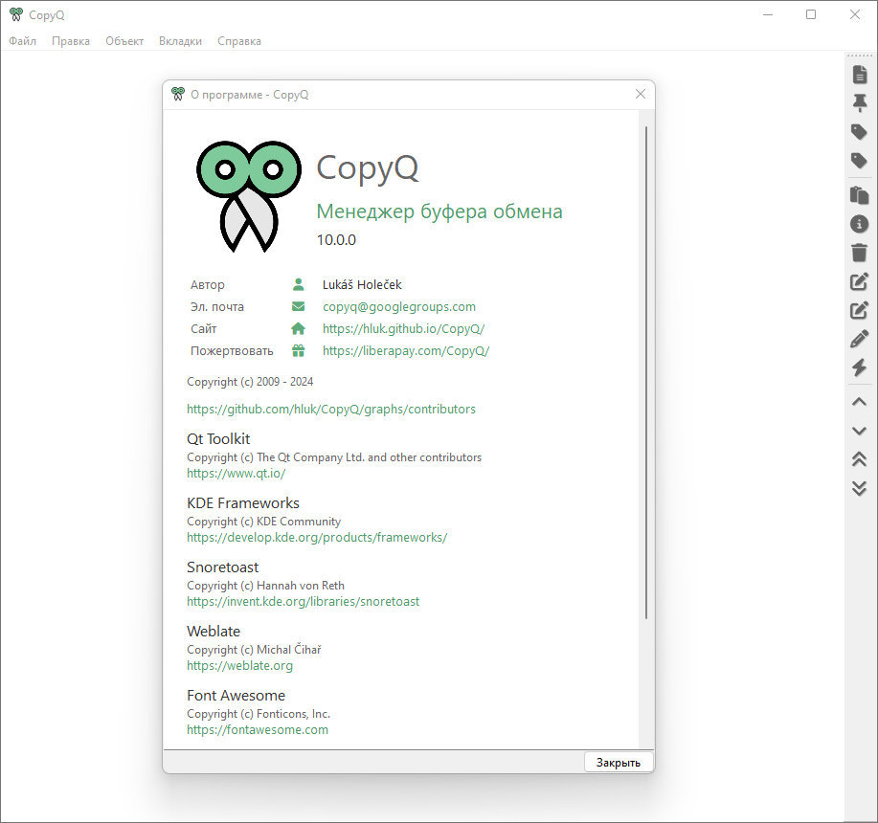Click the pin item icon
Image resolution: width=878 pixels, height=823 pixels.
[x=860, y=103]
